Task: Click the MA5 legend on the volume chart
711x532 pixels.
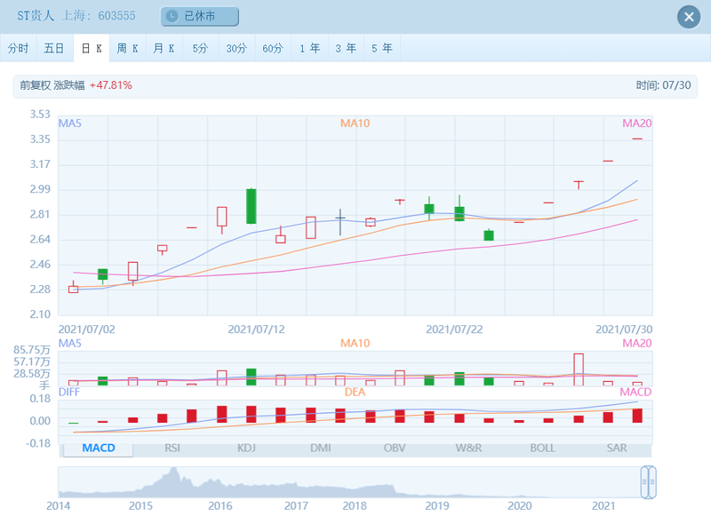Action: [x=70, y=344]
